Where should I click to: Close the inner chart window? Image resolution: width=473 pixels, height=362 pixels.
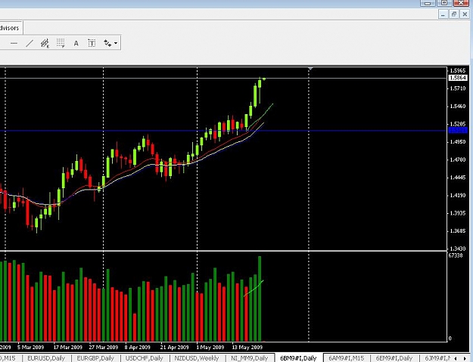click(465, 14)
